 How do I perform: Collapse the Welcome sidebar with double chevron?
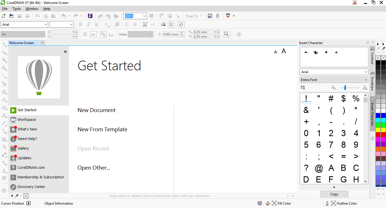(x=65, y=52)
